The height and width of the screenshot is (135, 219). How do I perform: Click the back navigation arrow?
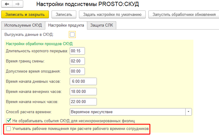point(7,5)
